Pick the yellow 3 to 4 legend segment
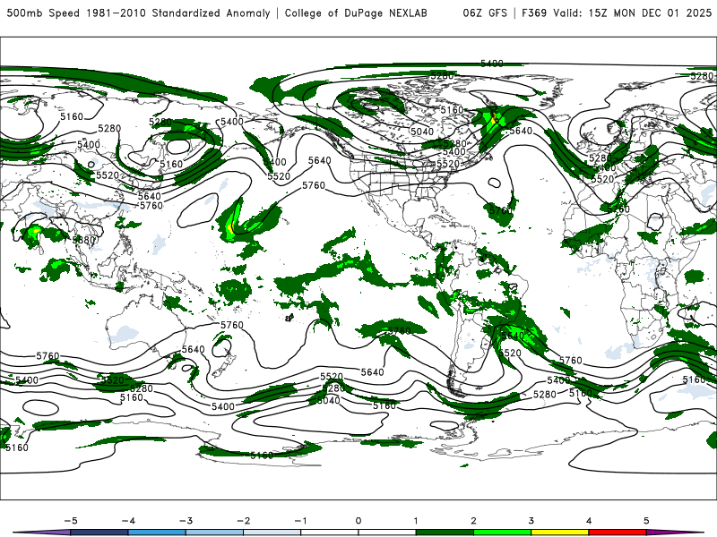Screen dimensions: 717x537 point(559,533)
